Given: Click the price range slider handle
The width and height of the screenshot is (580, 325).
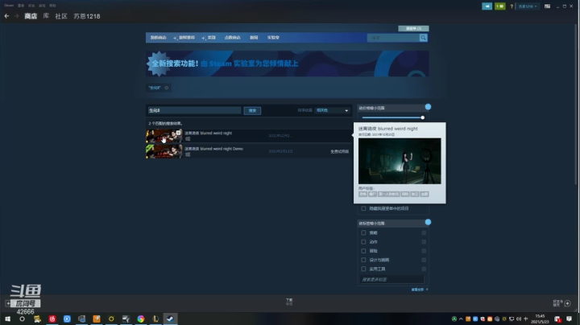Looking at the screenshot, I should tap(422, 117).
